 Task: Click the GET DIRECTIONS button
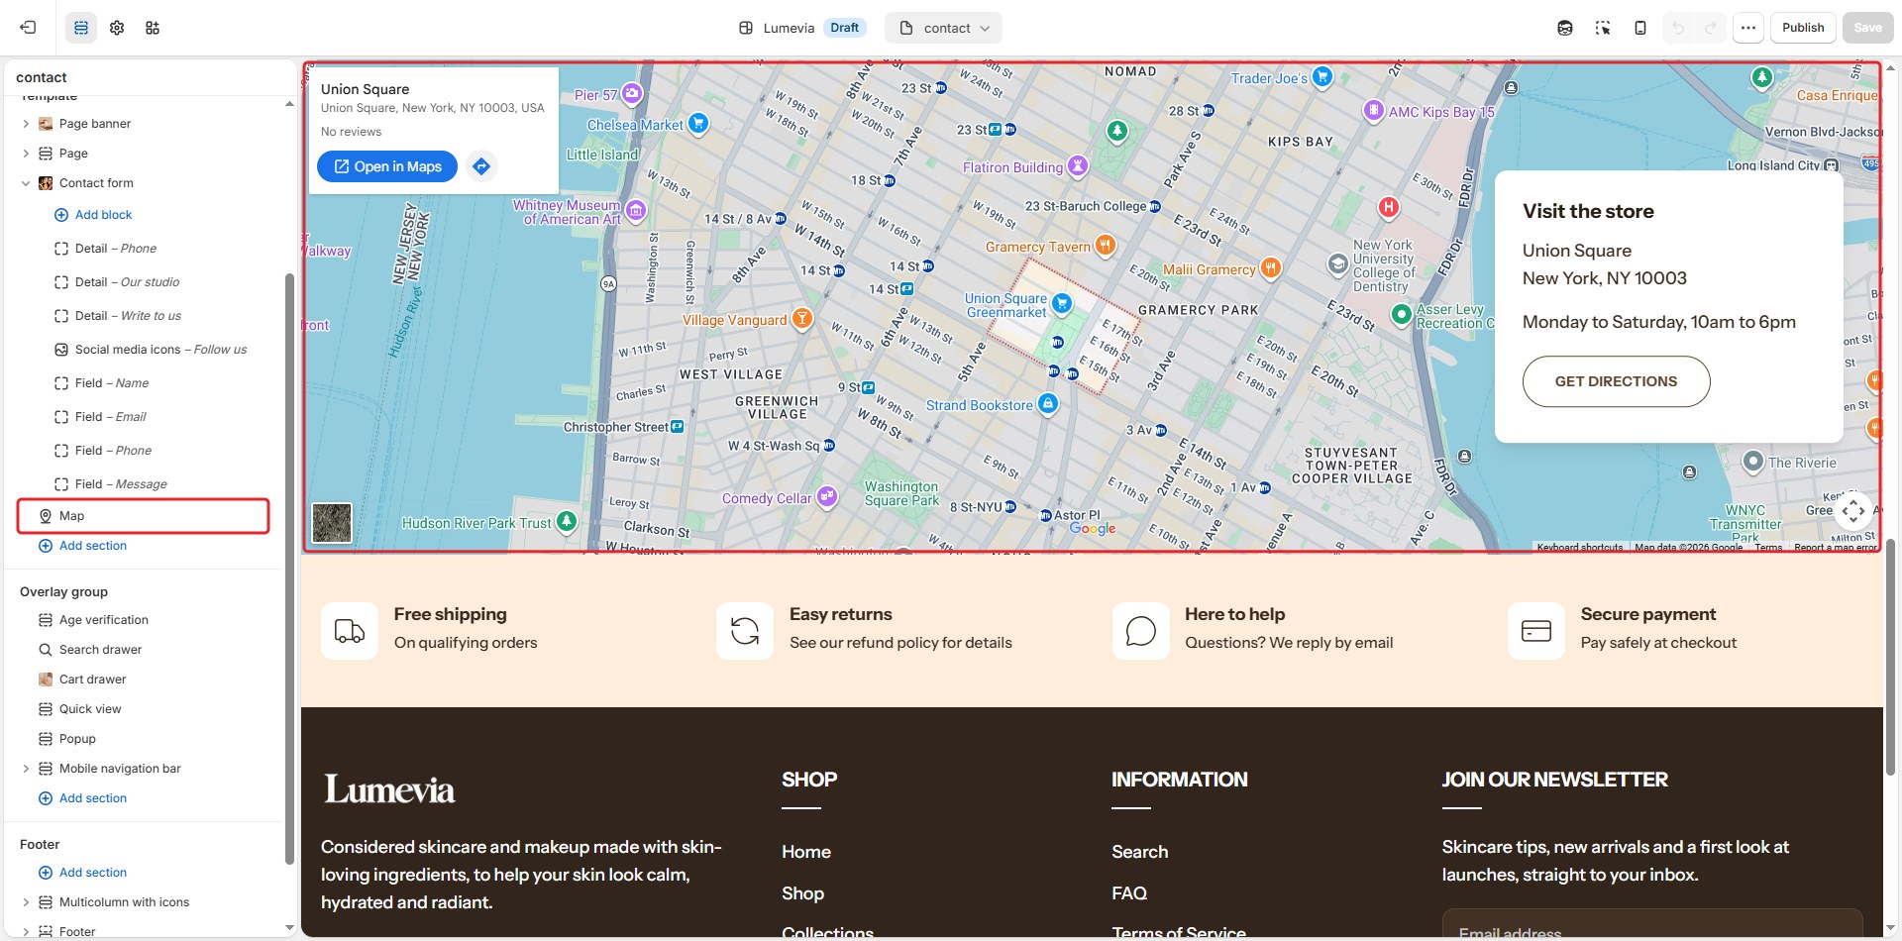point(1616,381)
